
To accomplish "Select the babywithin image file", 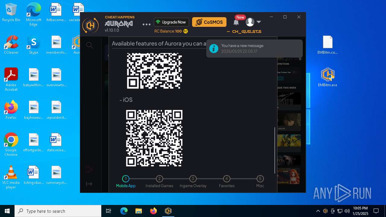I will pyautogui.click(x=33, y=77).
